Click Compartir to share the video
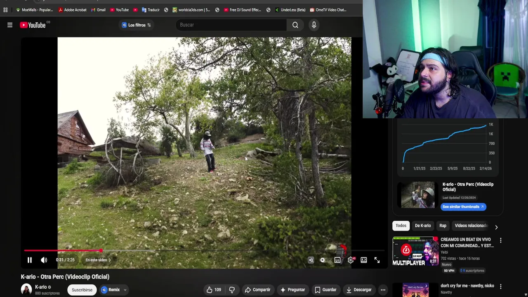The width and height of the screenshot is (528, 297). [257, 290]
